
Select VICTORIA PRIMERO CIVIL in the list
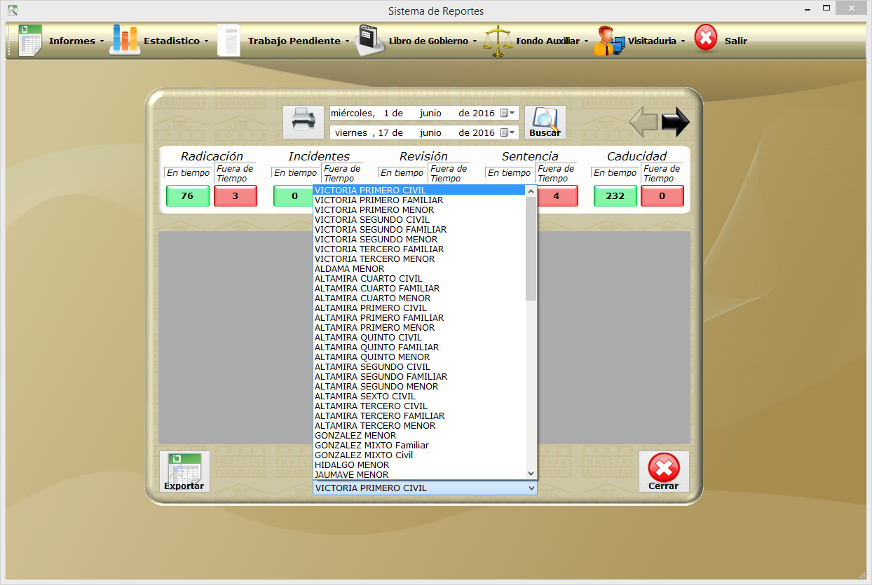pos(419,190)
